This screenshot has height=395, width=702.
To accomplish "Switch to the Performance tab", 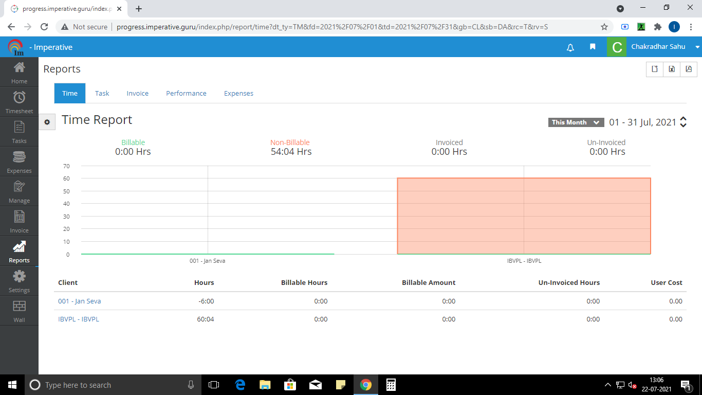I will tap(186, 93).
